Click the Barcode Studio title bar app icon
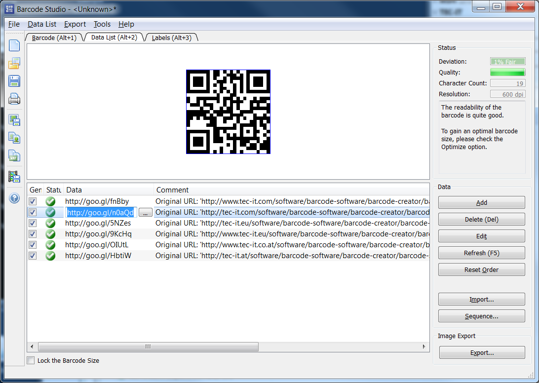Screen dimensions: 539x383 (x=9, y=9)
